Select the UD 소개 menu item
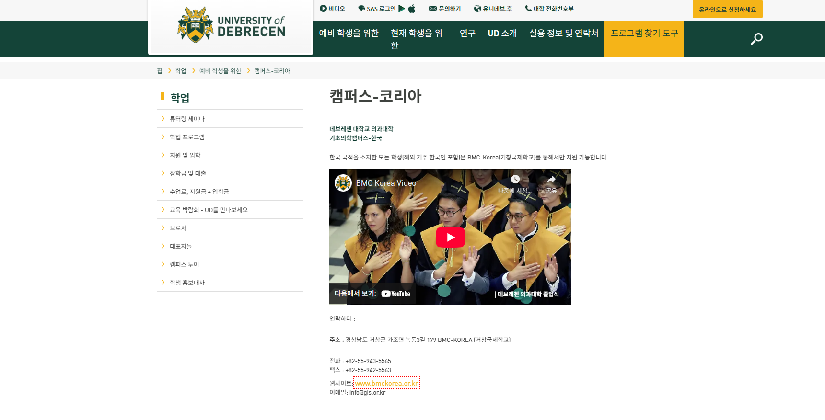Image resolution: width=825 pixels, height=420 pixels. [502, 33]
